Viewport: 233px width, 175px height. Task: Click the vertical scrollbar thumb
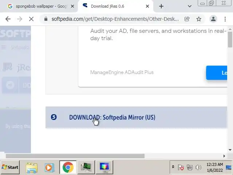point(230,40)
